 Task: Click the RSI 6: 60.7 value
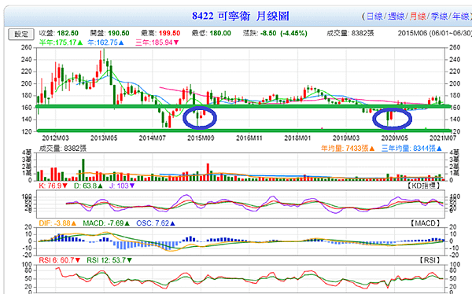[x=60, y=260]
